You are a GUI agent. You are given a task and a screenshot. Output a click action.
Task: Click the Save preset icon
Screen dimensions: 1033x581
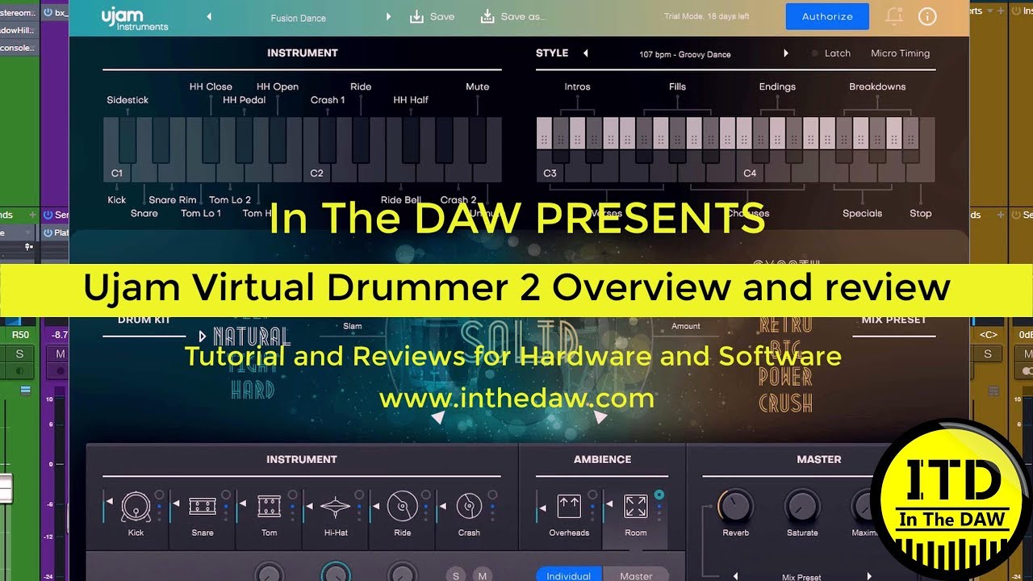416,16
